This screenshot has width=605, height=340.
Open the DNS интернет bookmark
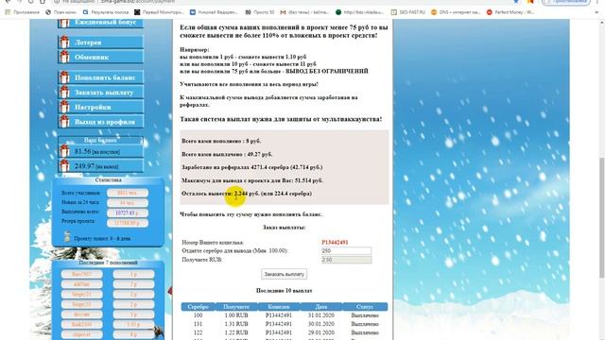pyautogui.click(x=456, y=12)
